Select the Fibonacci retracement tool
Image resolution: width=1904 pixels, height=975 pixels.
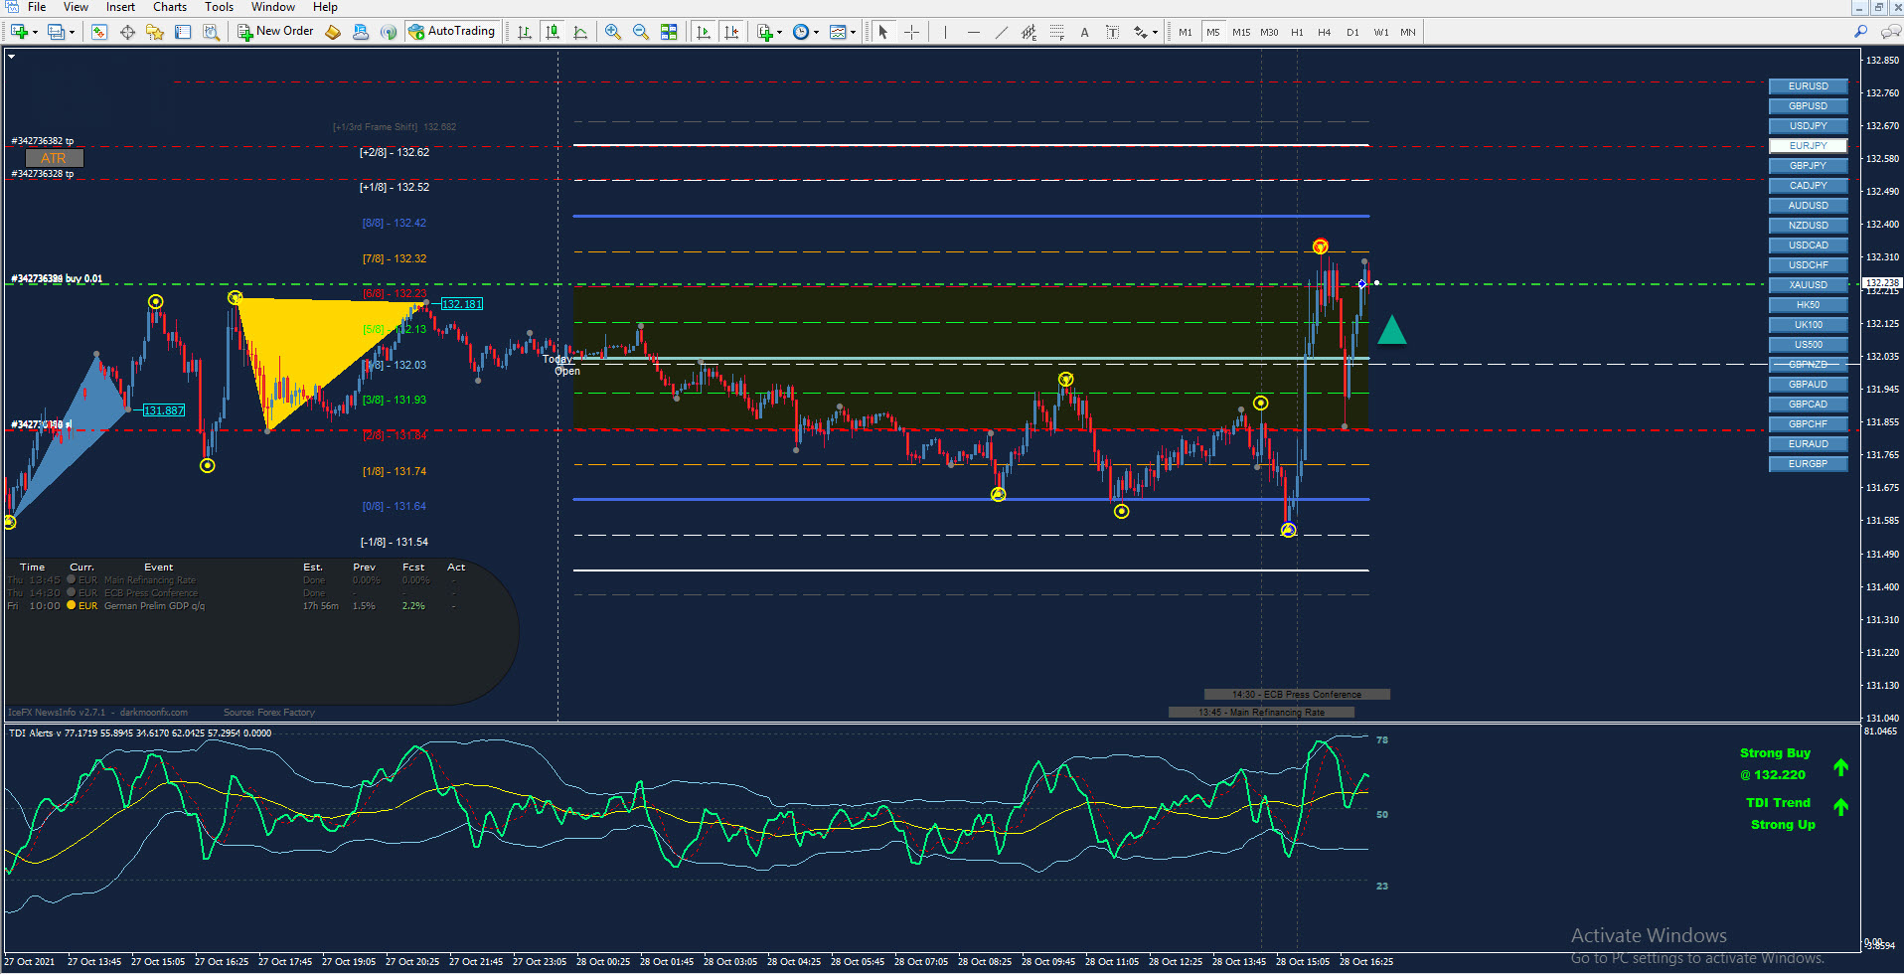coord(1056,32)
